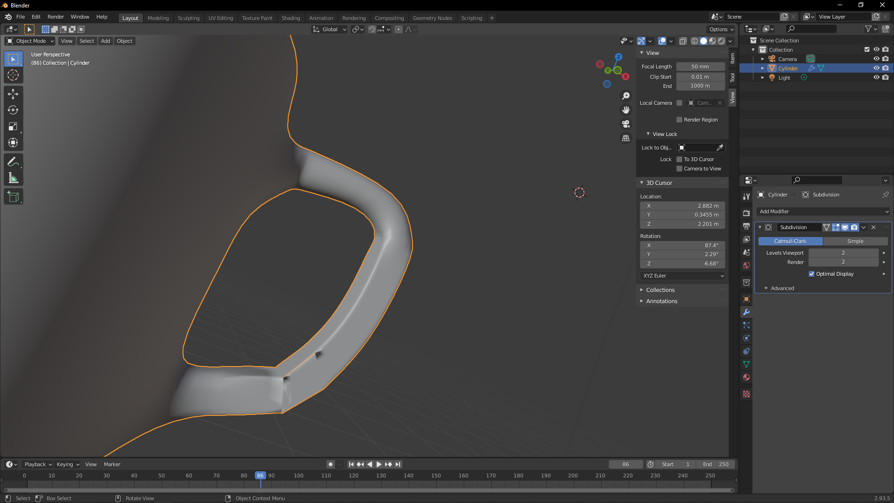Enable Render Region checkbox

click(x=679, y=120)
